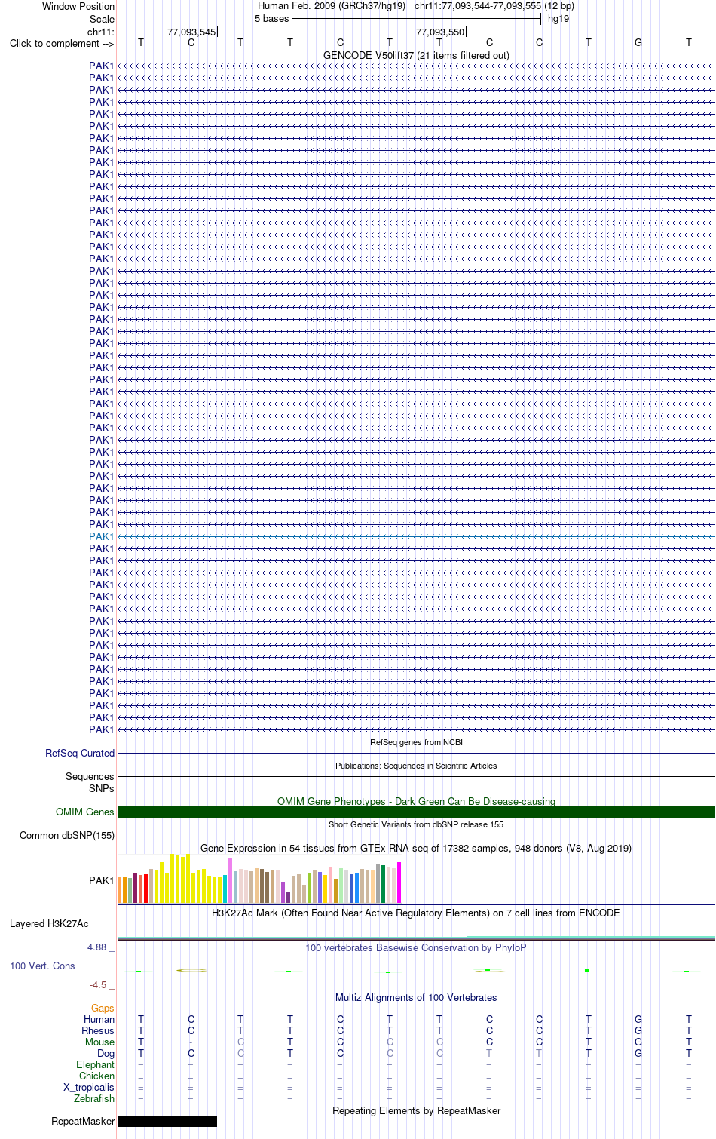Click 'Repeating Elements by RepeatMasker' title

[x=416, y=1110]
